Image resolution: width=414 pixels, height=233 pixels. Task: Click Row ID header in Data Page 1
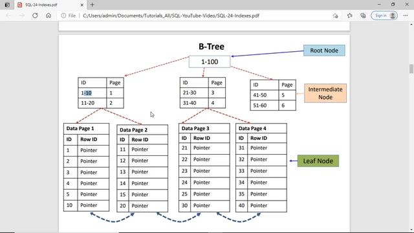click(89, 140)
